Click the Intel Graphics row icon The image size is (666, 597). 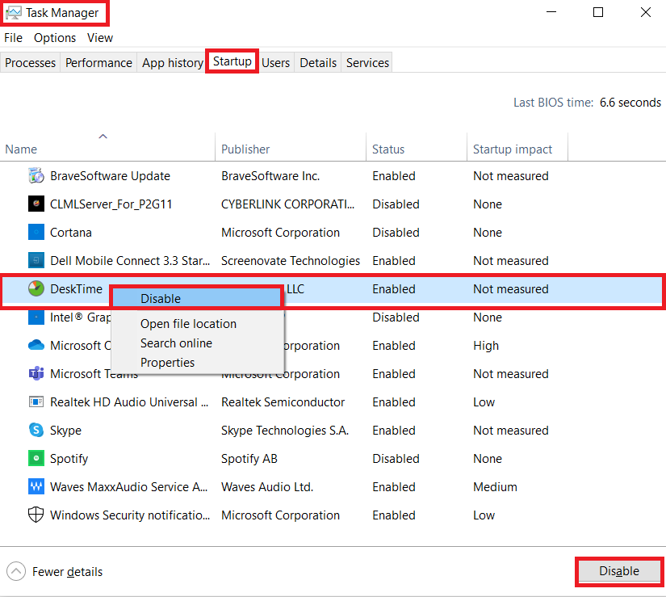click(x=36, y=317)
